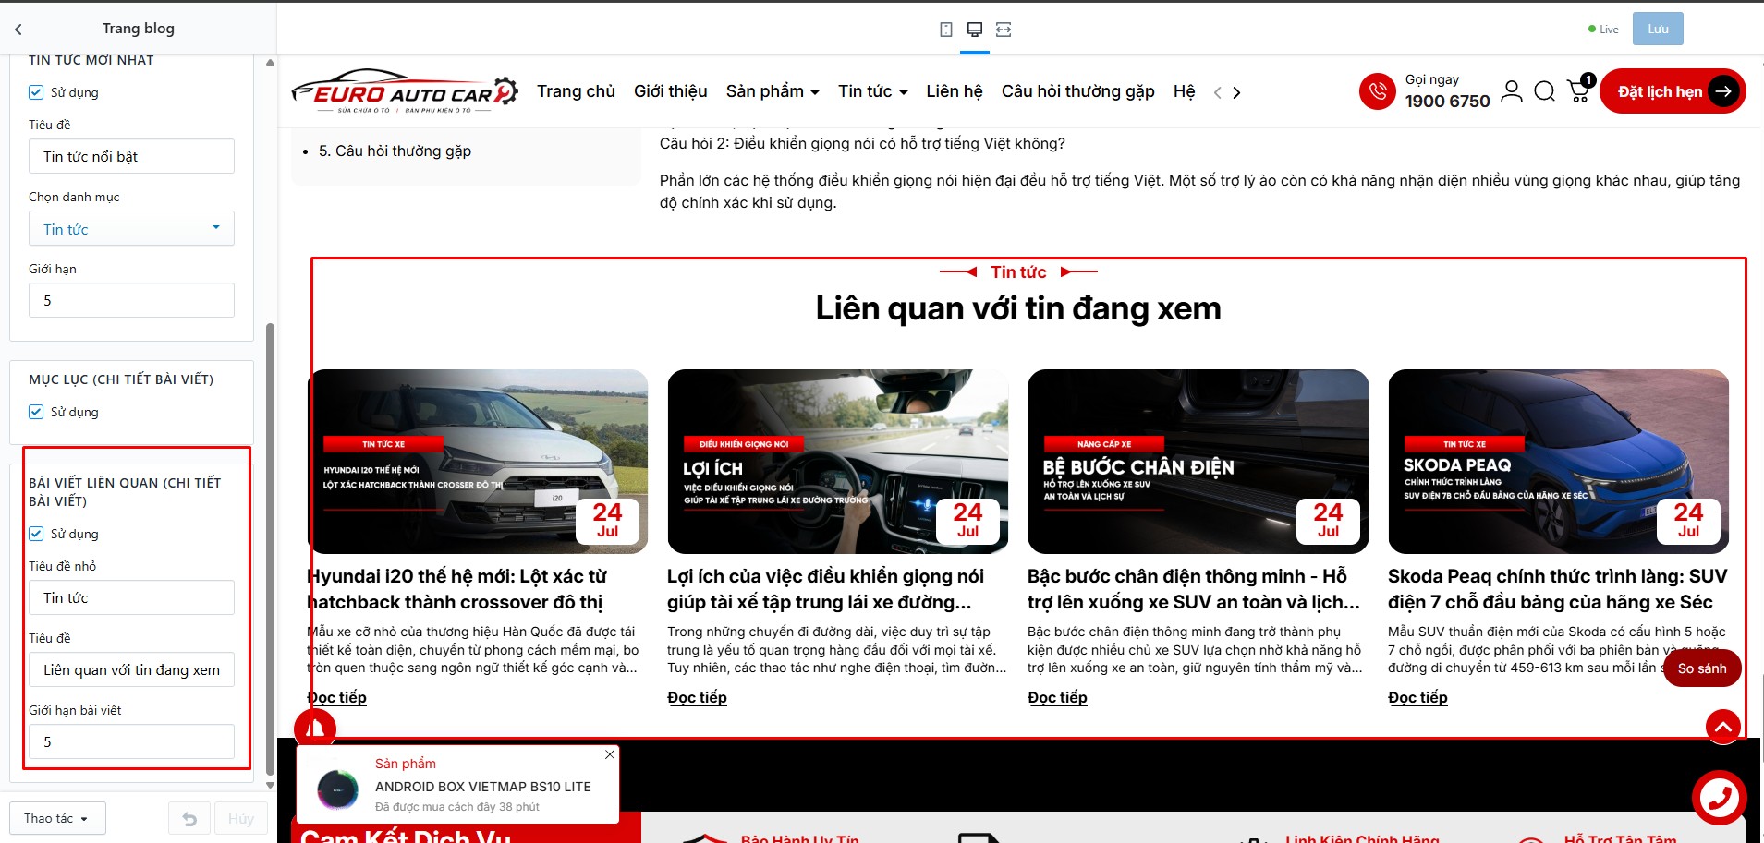Click Đọc tiếp under voice control article

[698, 697]
